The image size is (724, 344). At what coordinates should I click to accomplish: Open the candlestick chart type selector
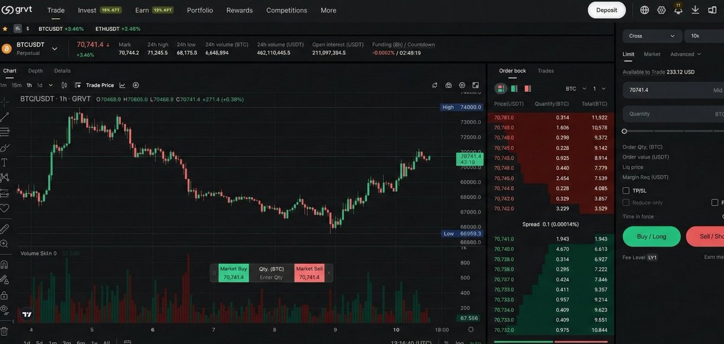[64, 85]
